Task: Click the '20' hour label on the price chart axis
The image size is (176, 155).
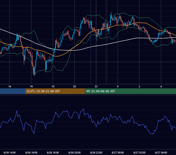Action: (75, 87)
